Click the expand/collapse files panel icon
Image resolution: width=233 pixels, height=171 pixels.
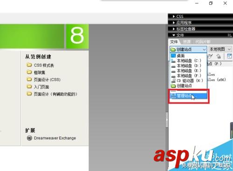pos(229,56)
